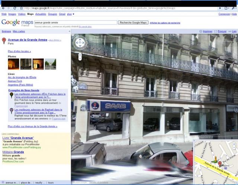The width and height of the screenshot is (238, 185).
Task: Open the browser wrench tools menu
Action: pyautogui.click(x=234, y=8)
